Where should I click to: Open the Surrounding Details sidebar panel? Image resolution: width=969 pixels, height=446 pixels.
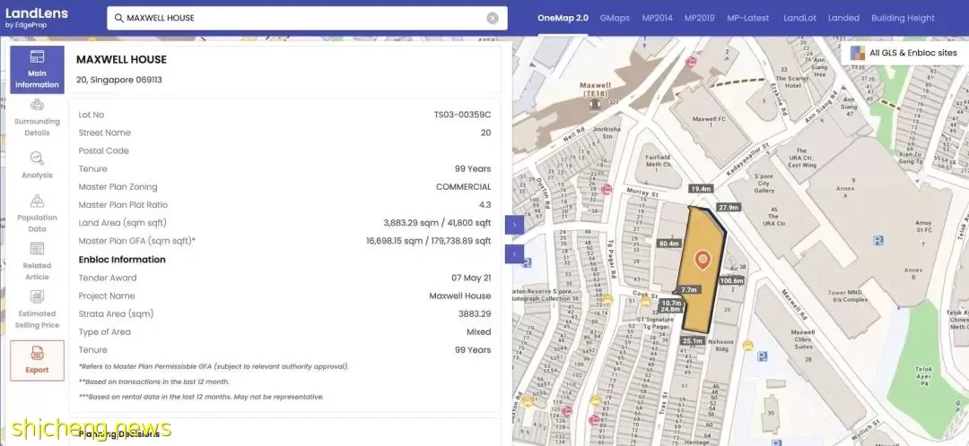[x=37, y=117]
